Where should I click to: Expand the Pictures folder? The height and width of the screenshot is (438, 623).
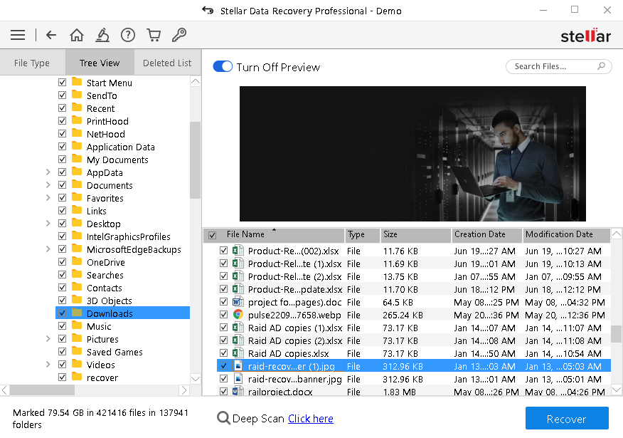(x=48, y=339)
